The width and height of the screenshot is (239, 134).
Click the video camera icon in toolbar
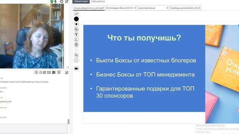pos(76,68)
